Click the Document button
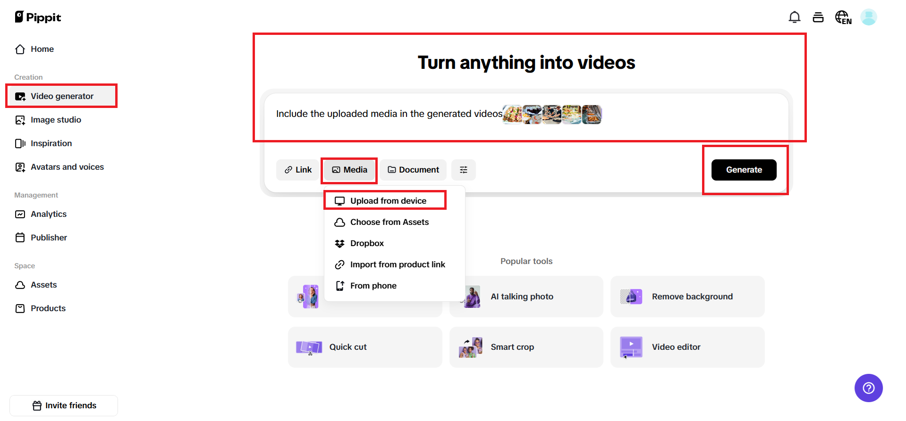This screenshot has width=906, height=421. coord(413,170)
